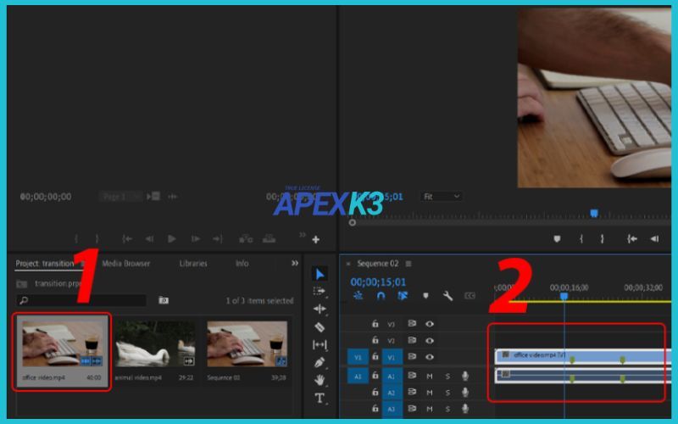Select the Type tool

click(320, 399)
